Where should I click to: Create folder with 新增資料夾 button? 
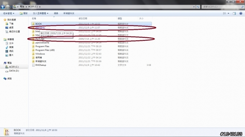coord(69,13)
